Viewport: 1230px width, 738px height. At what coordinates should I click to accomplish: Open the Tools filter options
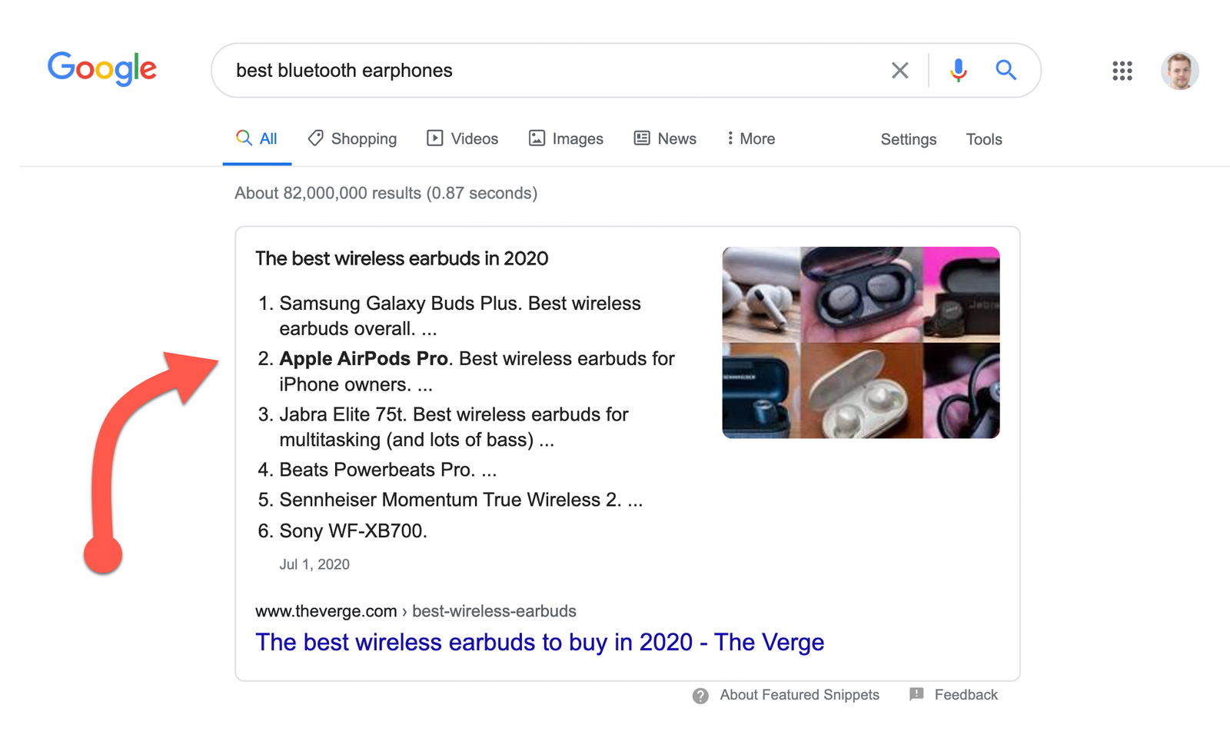tap(984, 139)
